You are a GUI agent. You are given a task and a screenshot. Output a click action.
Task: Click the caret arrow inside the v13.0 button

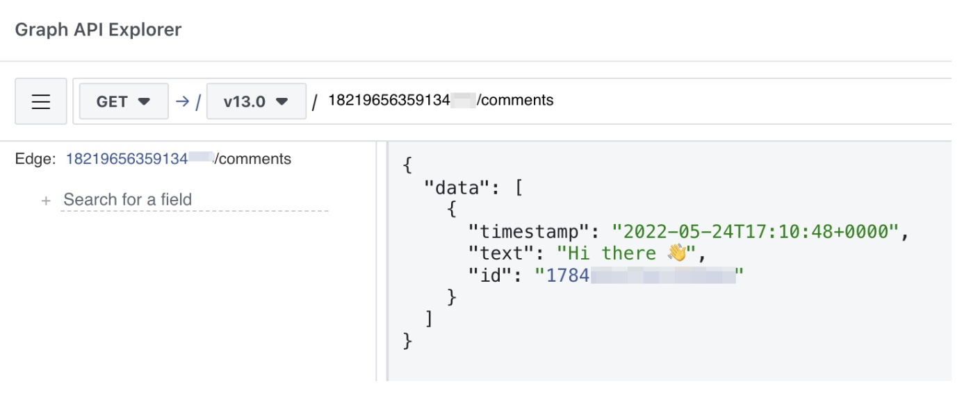282,101
